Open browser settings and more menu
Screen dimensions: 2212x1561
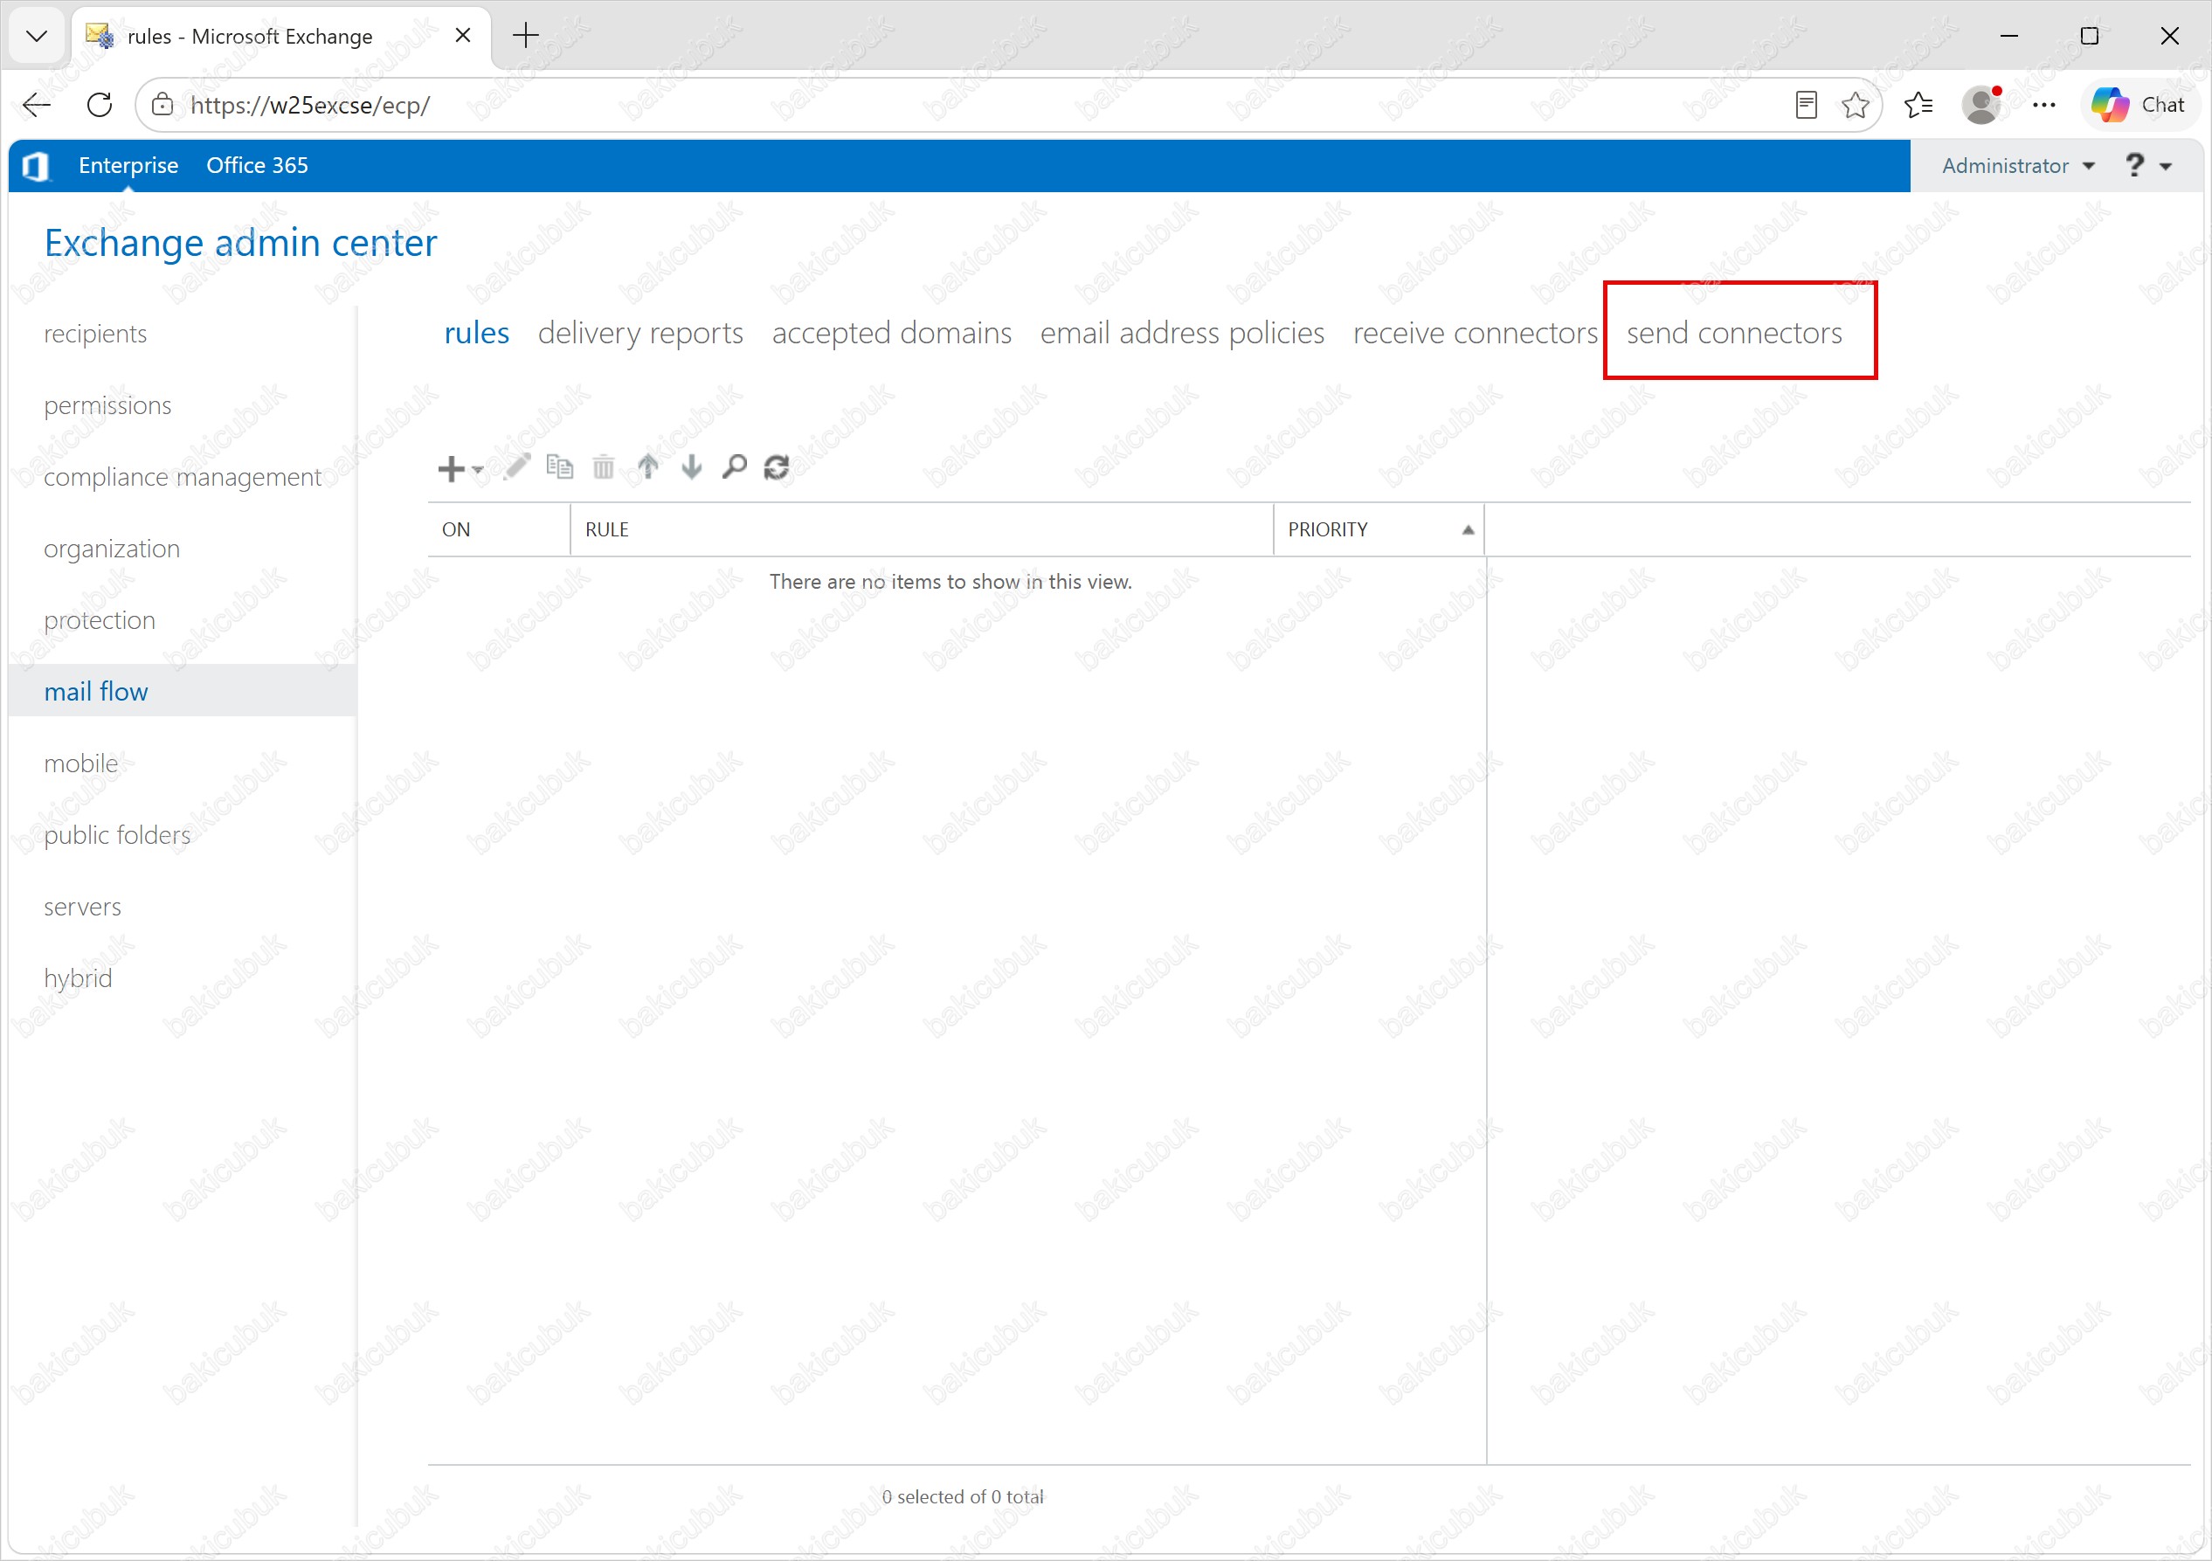pos(2044,105)
